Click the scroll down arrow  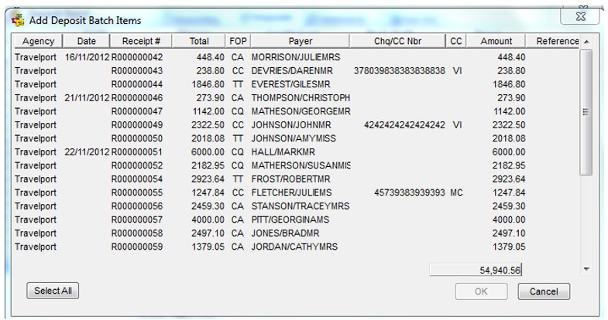click(586, 269)
